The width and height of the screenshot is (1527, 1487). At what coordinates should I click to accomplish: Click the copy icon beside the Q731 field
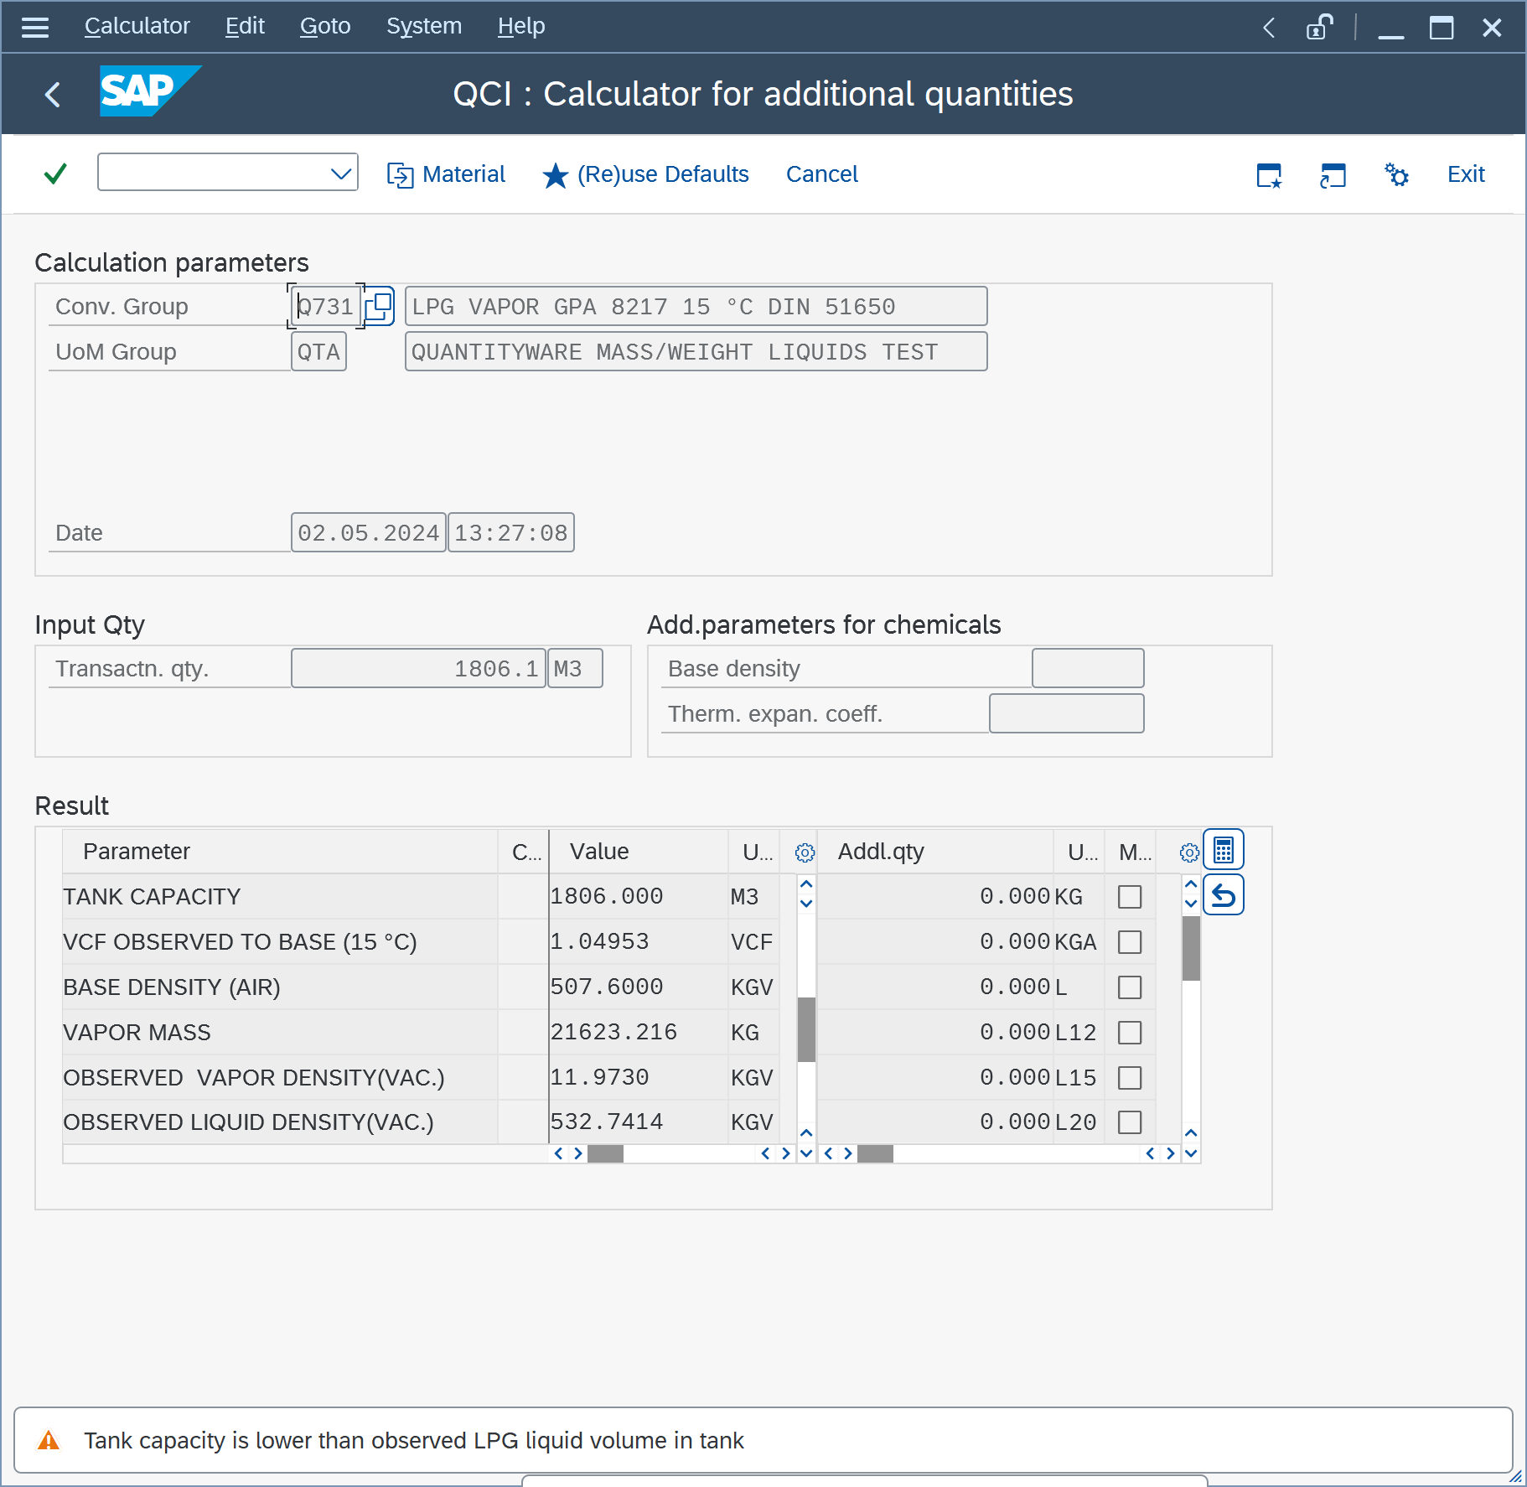pyautogui.click(x=379, y=307)
